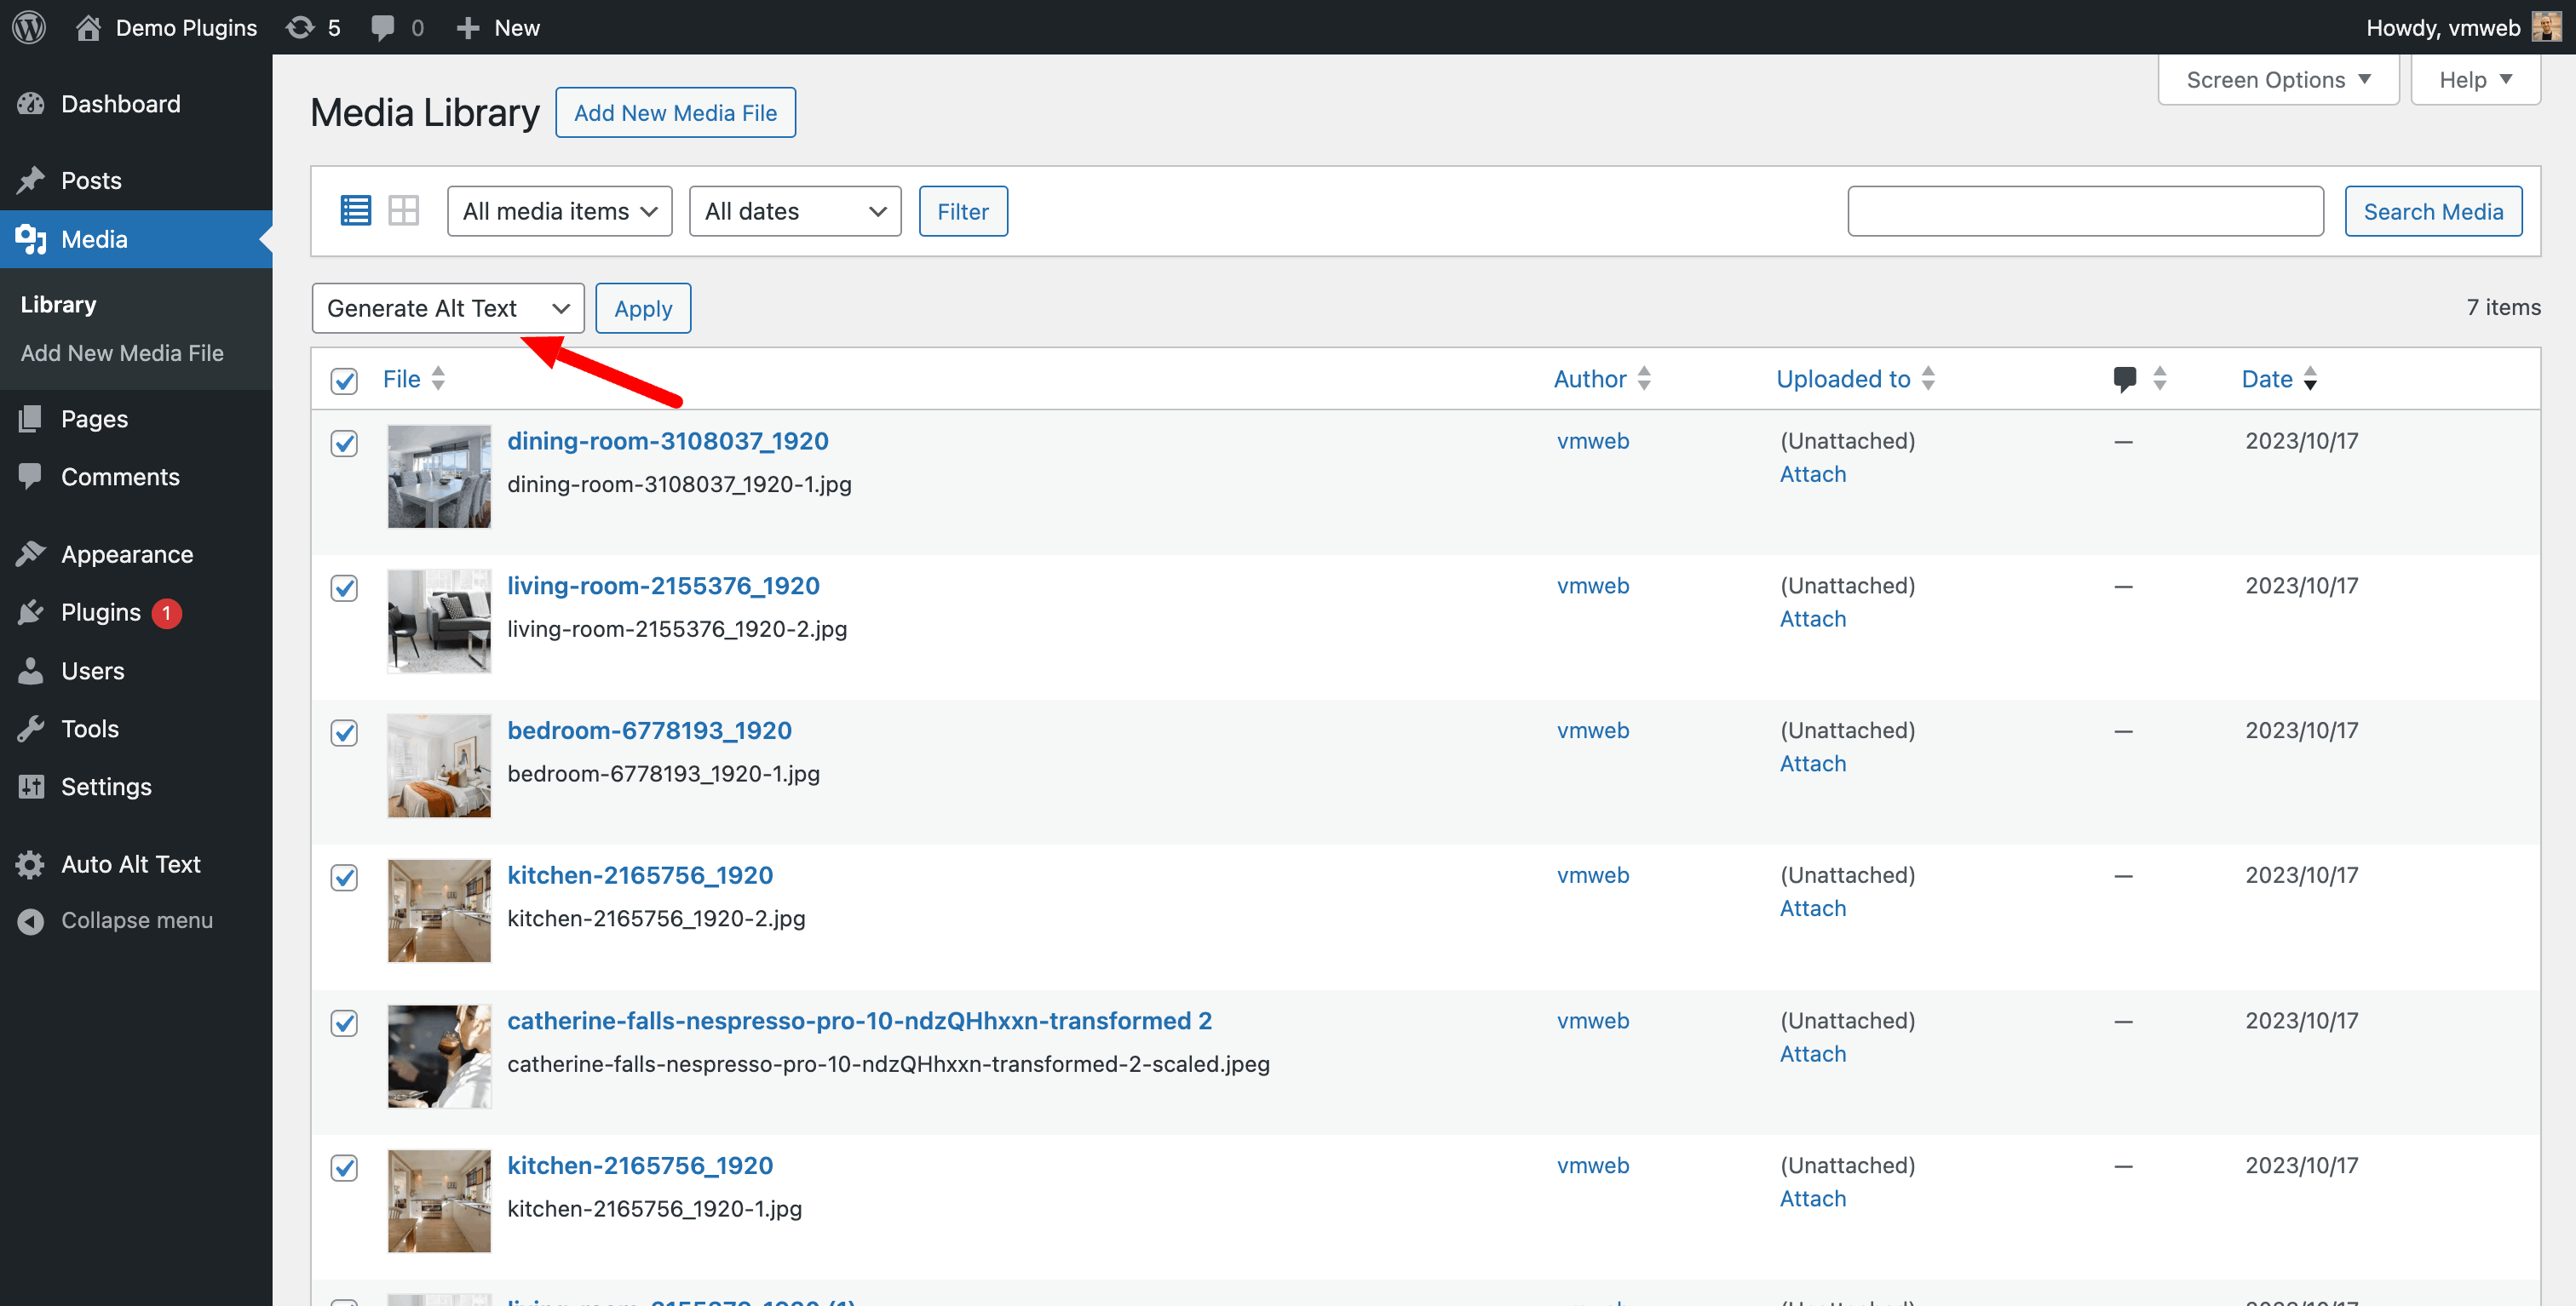Click the Tools wrench icon
Viewport: 2576px width, 1306px height.
pos(31,729)
